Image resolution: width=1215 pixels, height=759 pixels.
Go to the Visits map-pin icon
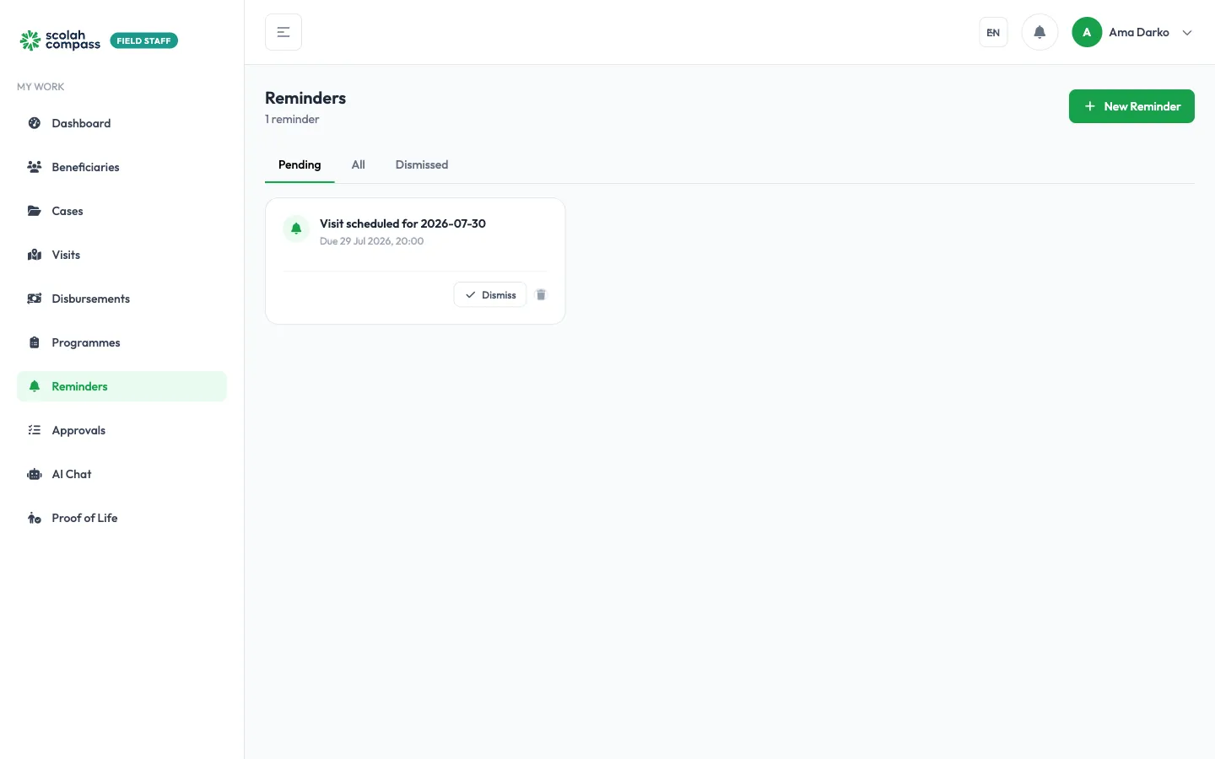point(35,255)
